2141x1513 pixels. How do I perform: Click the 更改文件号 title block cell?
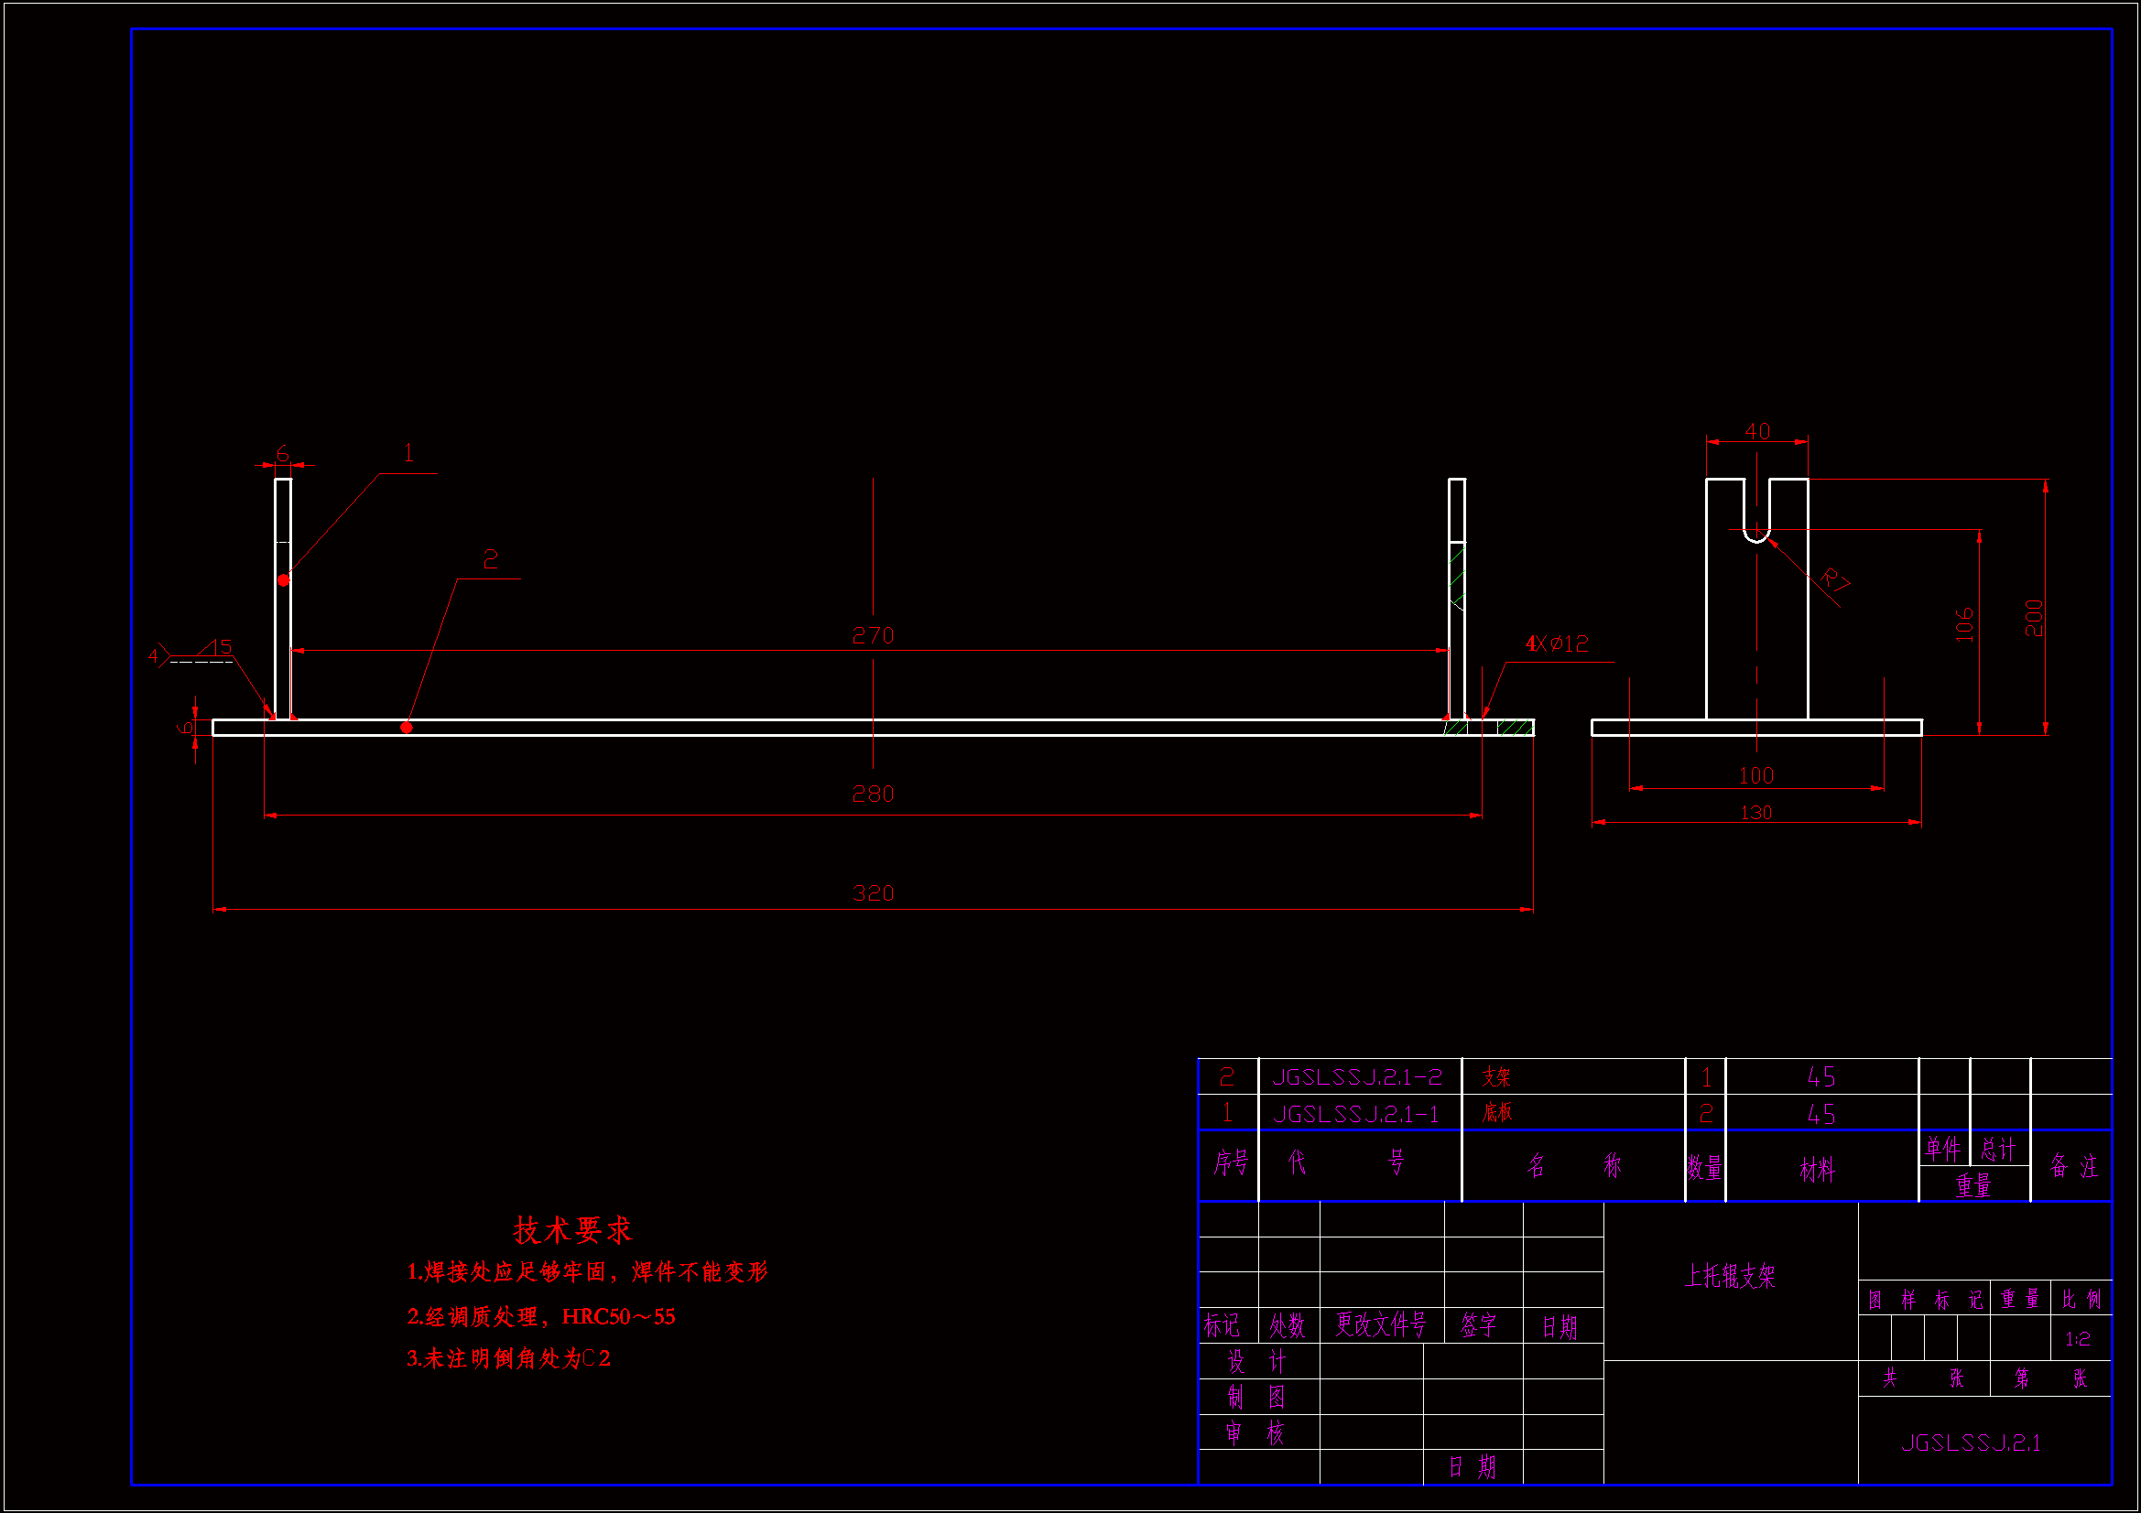tap(1380, 1324)
